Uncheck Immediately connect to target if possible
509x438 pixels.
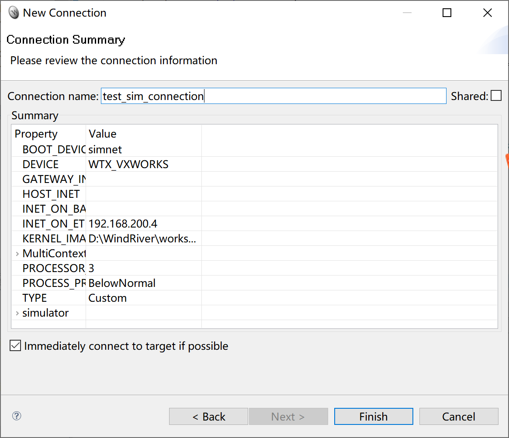15,345
